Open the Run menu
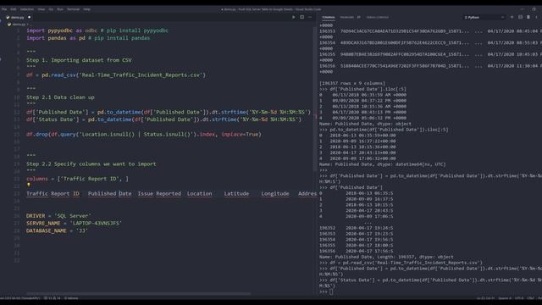The width and height of the screenshot is (542, 305). (60, 9)
